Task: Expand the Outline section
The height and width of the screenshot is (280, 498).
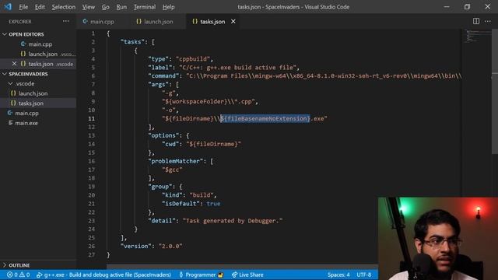Action: pos(5,265)
